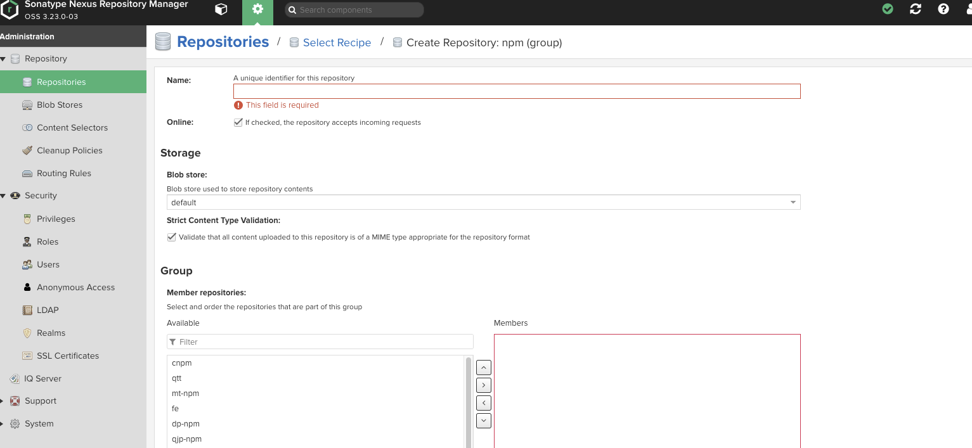972x448 pixels.
Task: Open Anonymous Access in sidebar
Action: (73, 287)
